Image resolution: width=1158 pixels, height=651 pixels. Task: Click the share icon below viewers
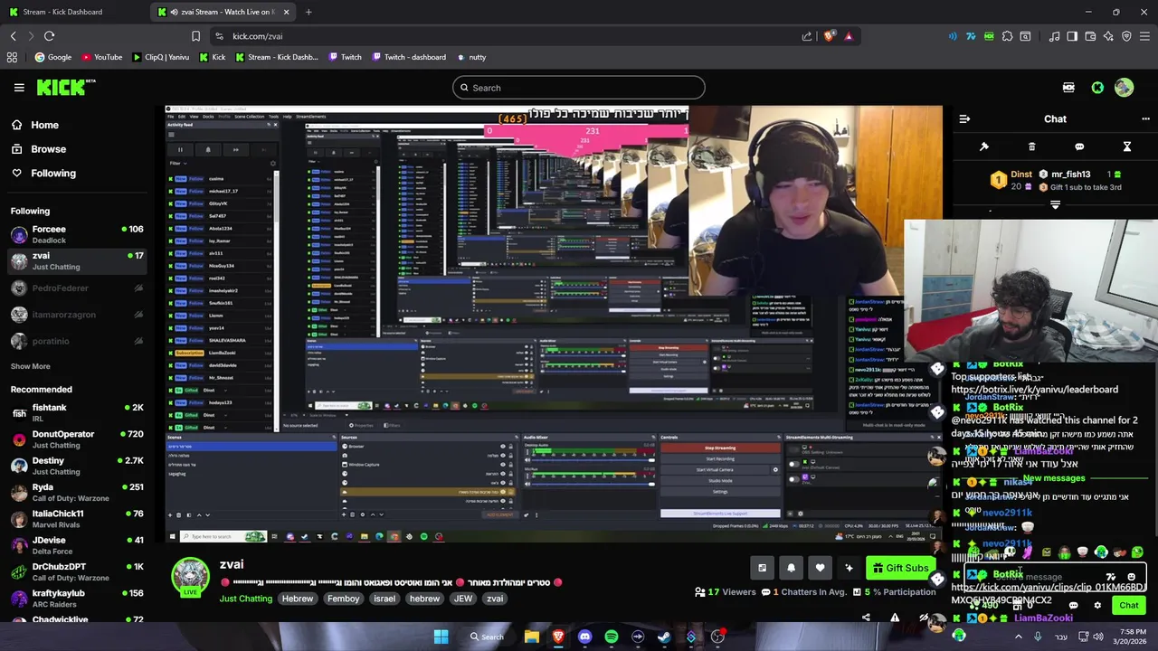tap(866, 618)
